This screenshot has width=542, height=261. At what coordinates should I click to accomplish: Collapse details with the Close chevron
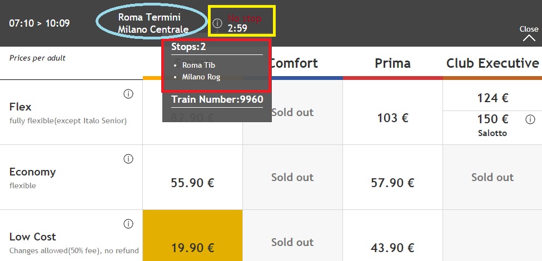529,38
